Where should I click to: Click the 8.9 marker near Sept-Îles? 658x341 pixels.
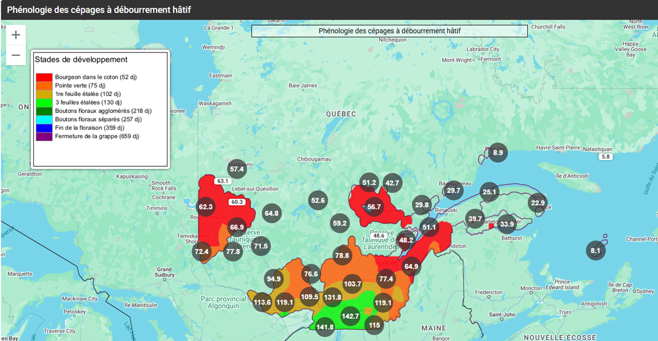point(498,153)
